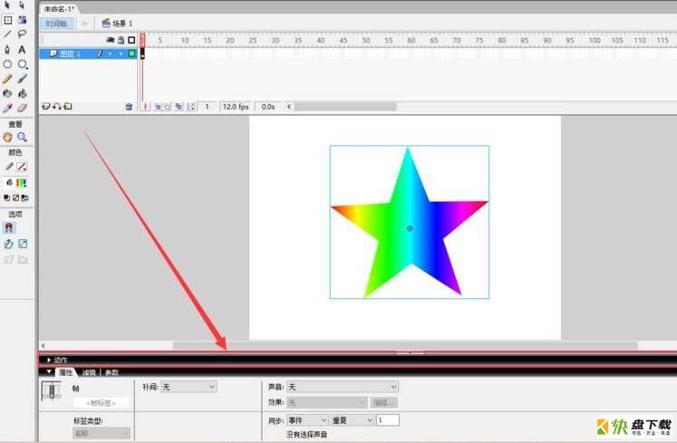
Task: Delete layer with trash icon
Action: click(x=129, y=107)
